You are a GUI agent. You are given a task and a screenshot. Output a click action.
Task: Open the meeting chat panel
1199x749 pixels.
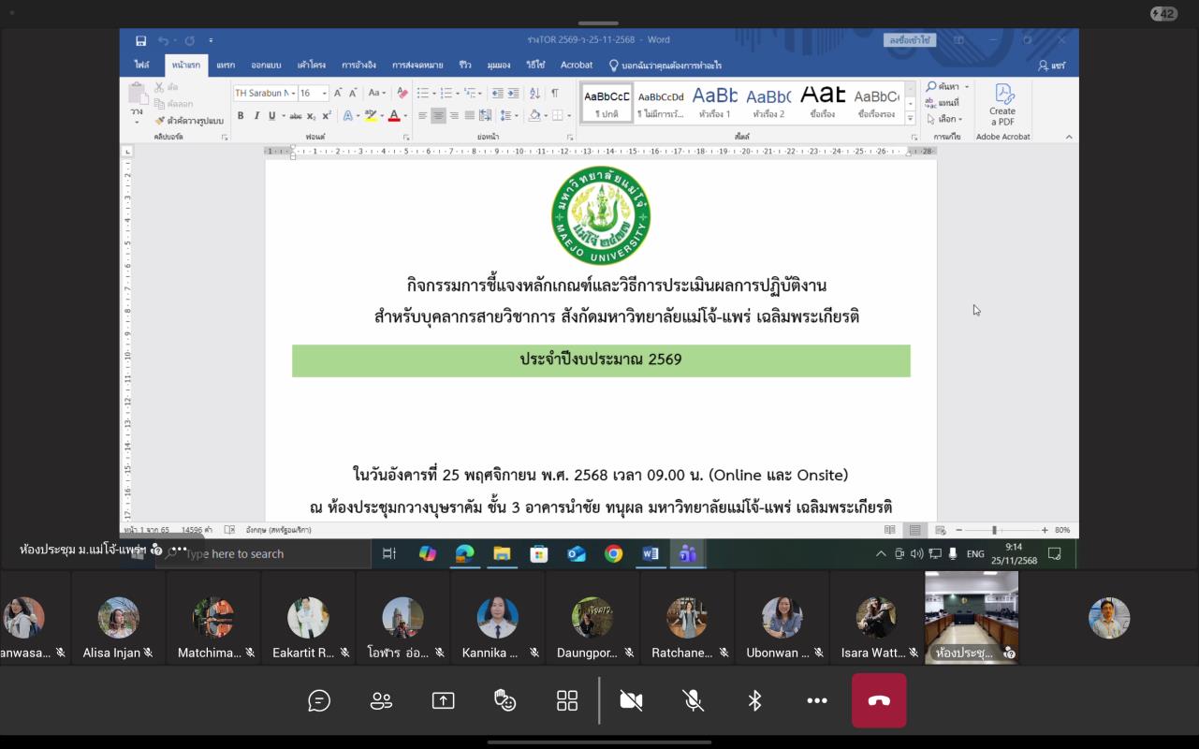point(319,700)
